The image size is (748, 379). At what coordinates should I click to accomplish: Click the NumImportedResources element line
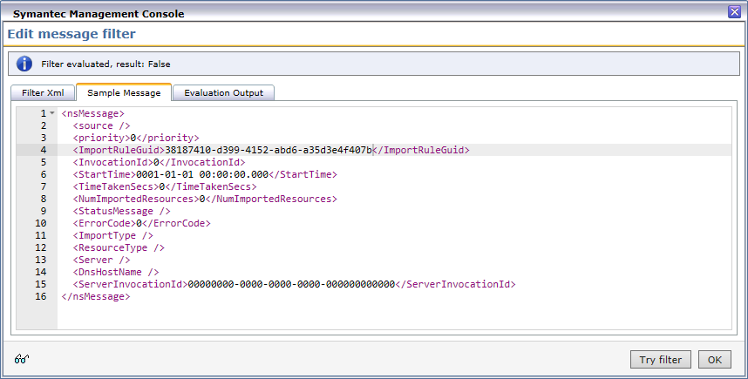204,199
